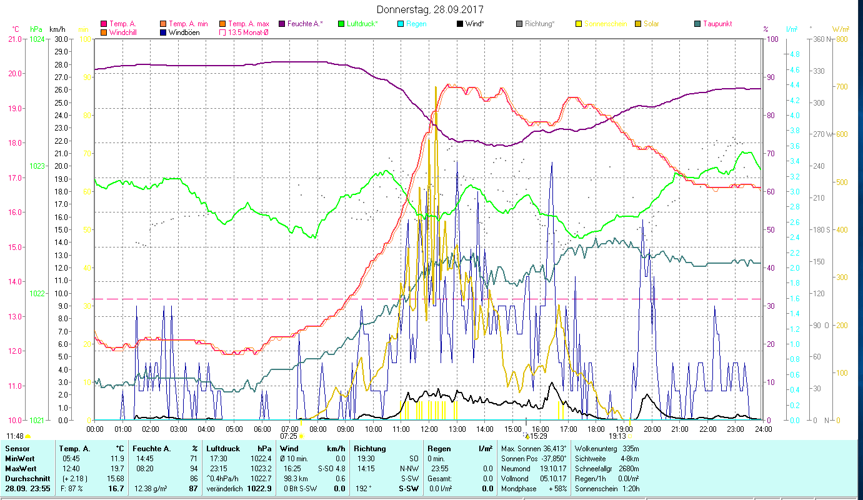Click the '12.38 g/m³' humidity value

tap(151, 489)
